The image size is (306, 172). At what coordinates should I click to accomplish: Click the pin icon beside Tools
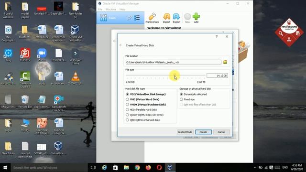[129, 18]
